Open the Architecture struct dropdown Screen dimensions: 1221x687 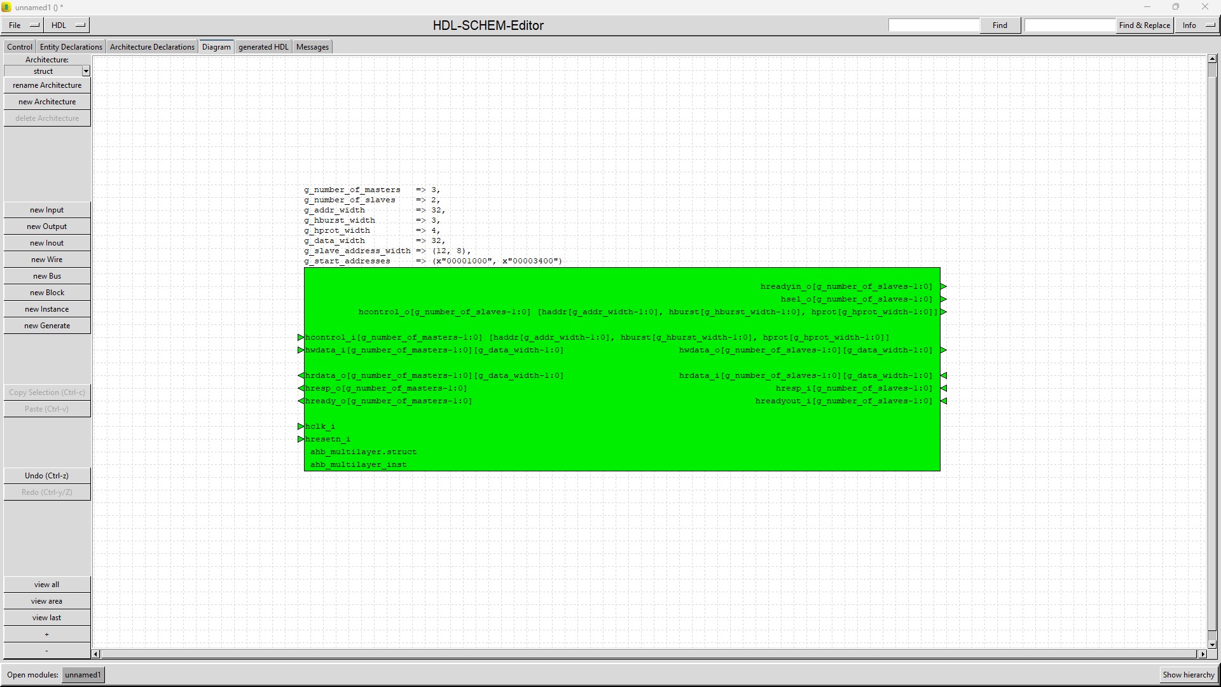86,71
